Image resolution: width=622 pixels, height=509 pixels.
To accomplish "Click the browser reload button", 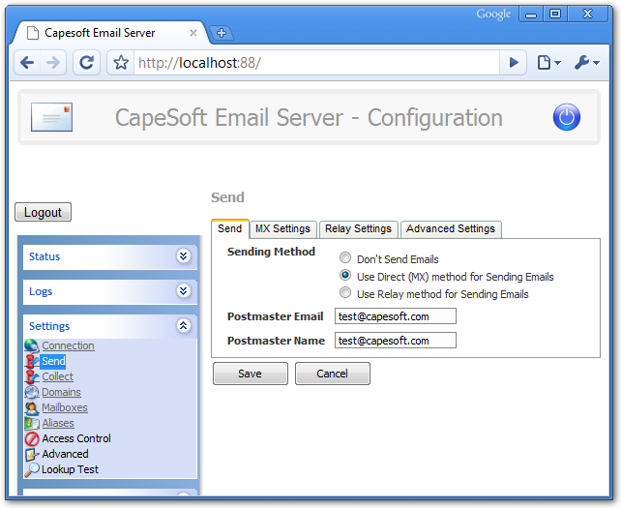I will (86, 63).
